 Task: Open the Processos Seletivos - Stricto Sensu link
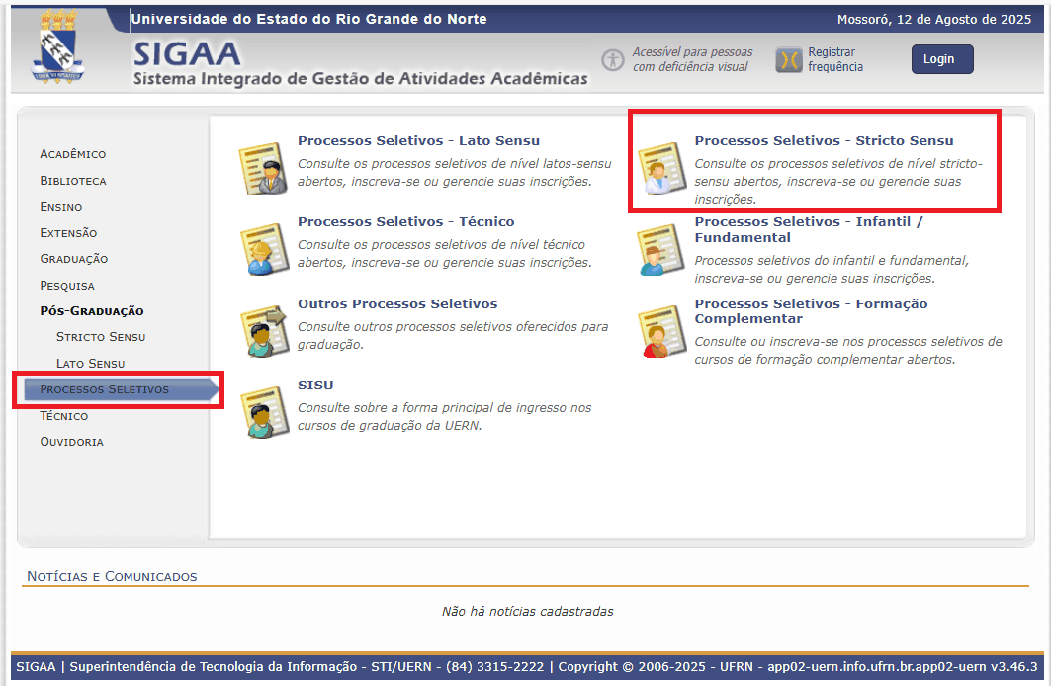[x=824, y=141]
